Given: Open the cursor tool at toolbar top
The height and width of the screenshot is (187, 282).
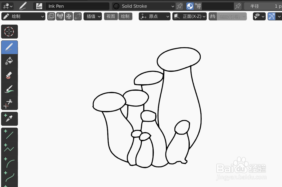Looking at the screenshot, I should click(x=9, y=32).
